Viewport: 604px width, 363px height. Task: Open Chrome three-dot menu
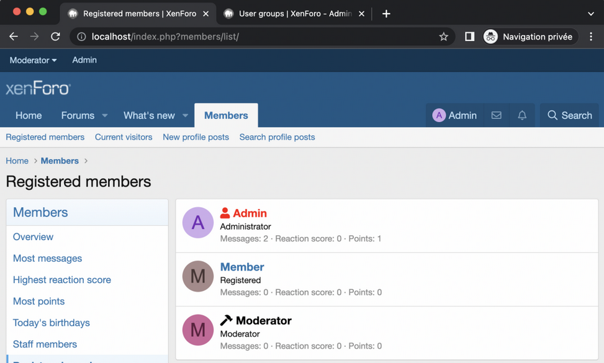click(591, 37)
